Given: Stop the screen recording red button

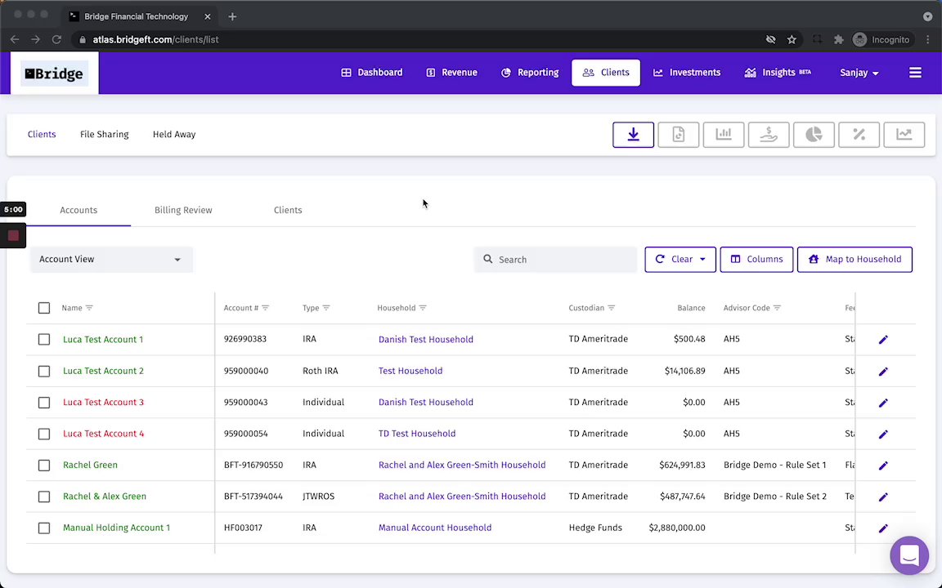Looking at the screenshot, I should pos(13,236).
